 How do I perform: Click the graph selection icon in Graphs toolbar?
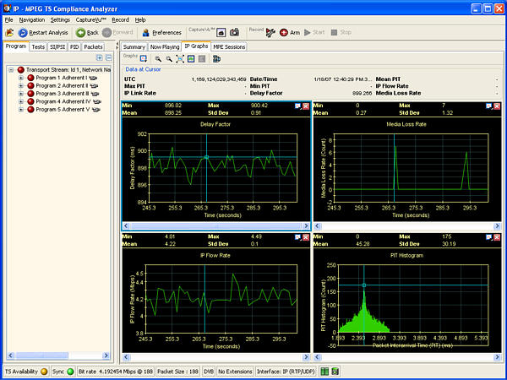pyautogui.click(x=144, y=59)
